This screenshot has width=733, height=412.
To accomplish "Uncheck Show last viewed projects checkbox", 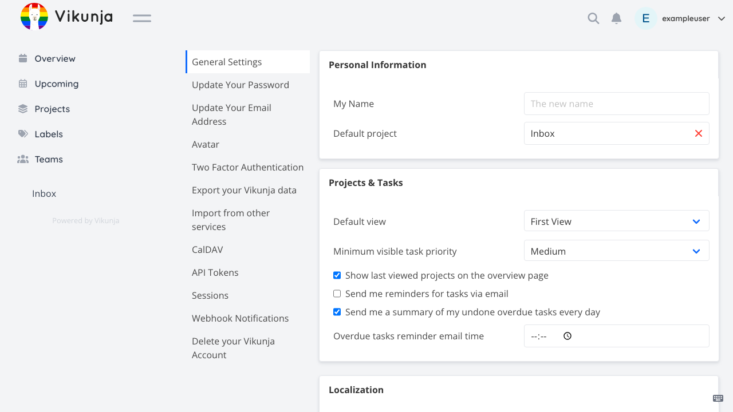I will point(337,275).
